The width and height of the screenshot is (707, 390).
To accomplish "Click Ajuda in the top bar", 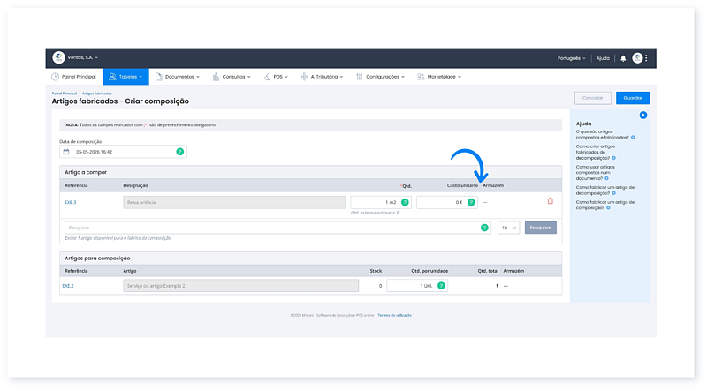I will [603, 58].
